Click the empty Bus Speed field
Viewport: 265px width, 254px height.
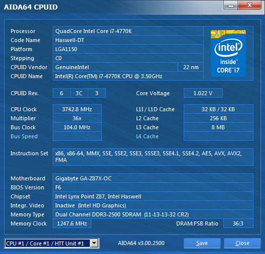pos(77,136)
